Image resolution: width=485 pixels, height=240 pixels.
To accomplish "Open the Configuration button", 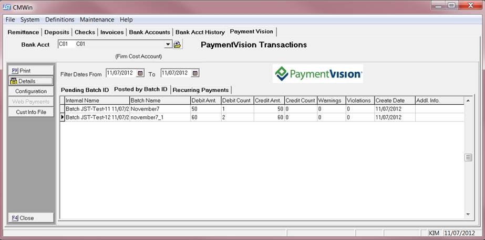I will pyautogui.click(x=31, y=91).
